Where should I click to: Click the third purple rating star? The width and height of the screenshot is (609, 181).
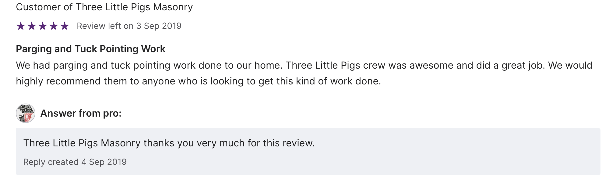(x=43, y=26)
